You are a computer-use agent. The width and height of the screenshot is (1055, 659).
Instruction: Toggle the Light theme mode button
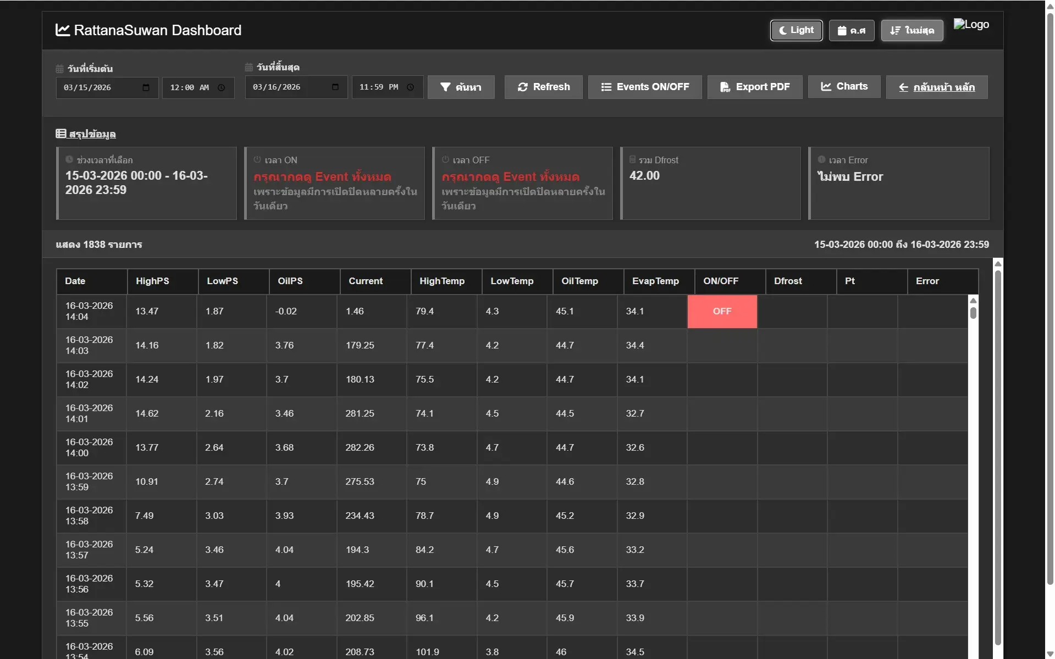click(796, 30)
